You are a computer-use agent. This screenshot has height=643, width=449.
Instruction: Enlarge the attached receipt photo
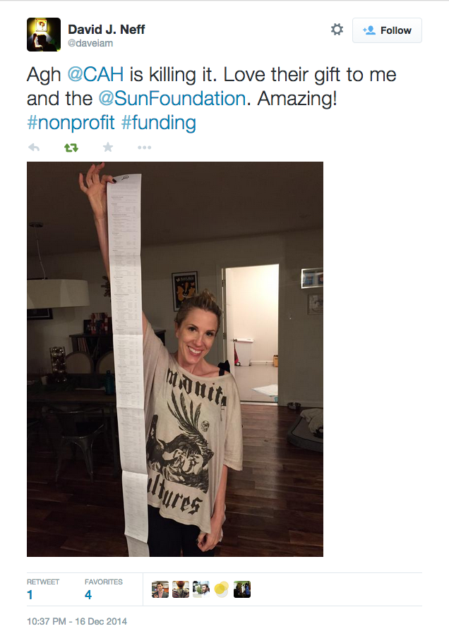(175, 359)
